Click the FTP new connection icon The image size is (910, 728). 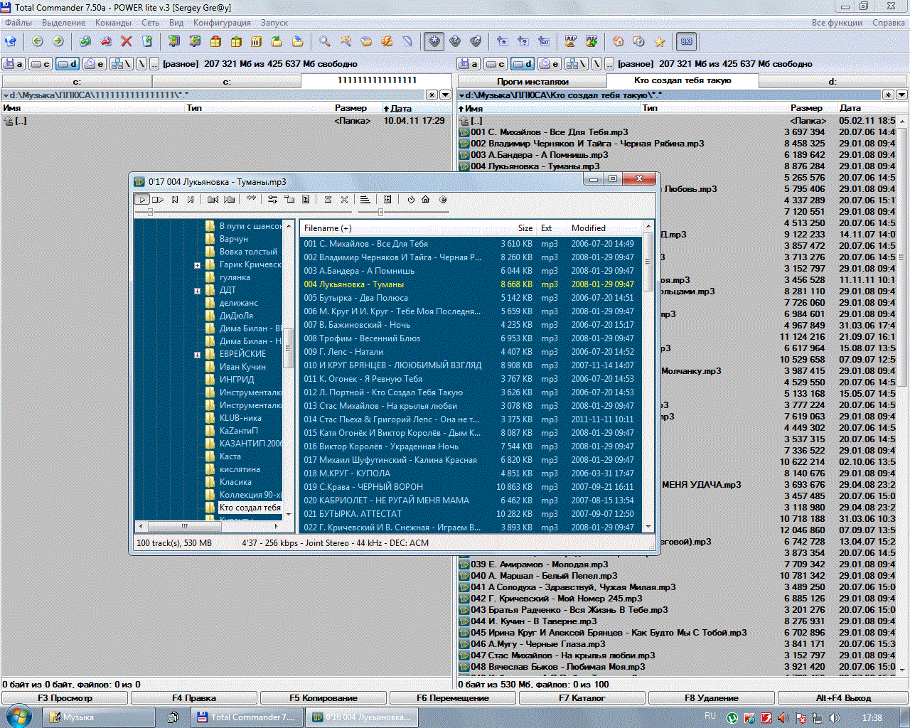[x=591, y=41]
